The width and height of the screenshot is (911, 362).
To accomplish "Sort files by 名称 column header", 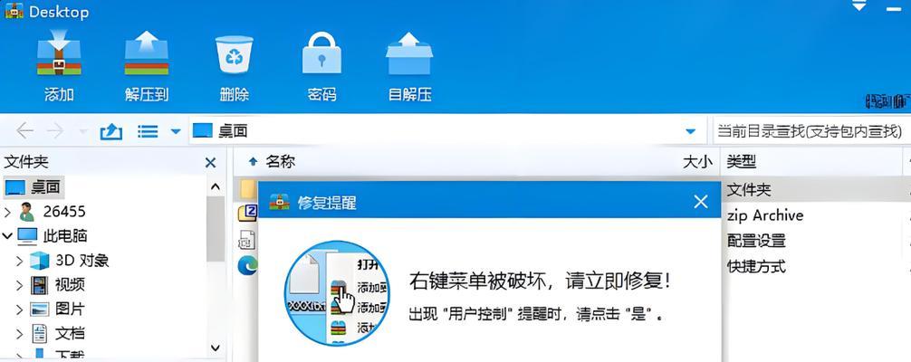I will pos(281,161).
